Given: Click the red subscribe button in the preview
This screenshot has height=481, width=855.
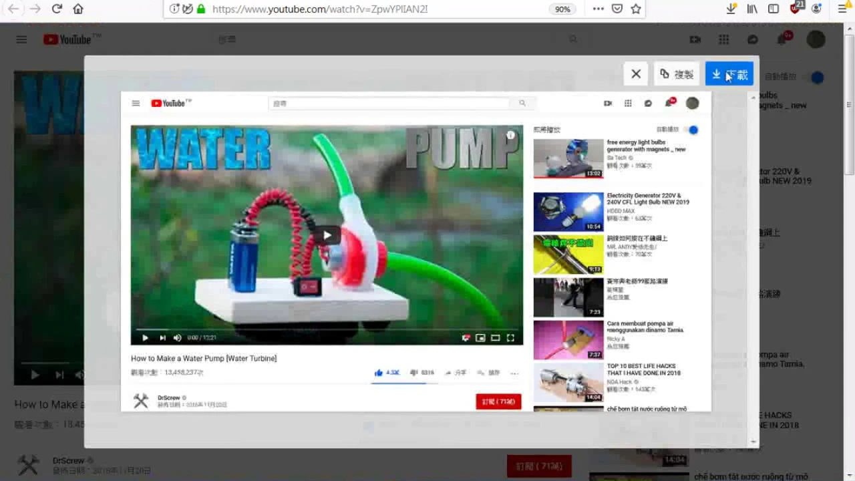Looking at the screenshot, I should tap(498, 402).
